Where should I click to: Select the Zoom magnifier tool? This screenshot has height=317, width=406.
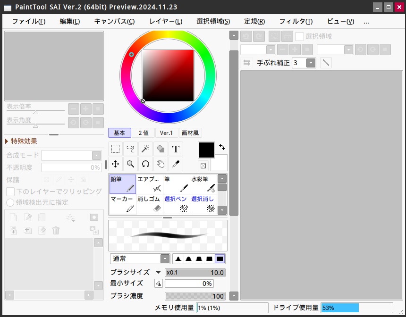point(130,164)
